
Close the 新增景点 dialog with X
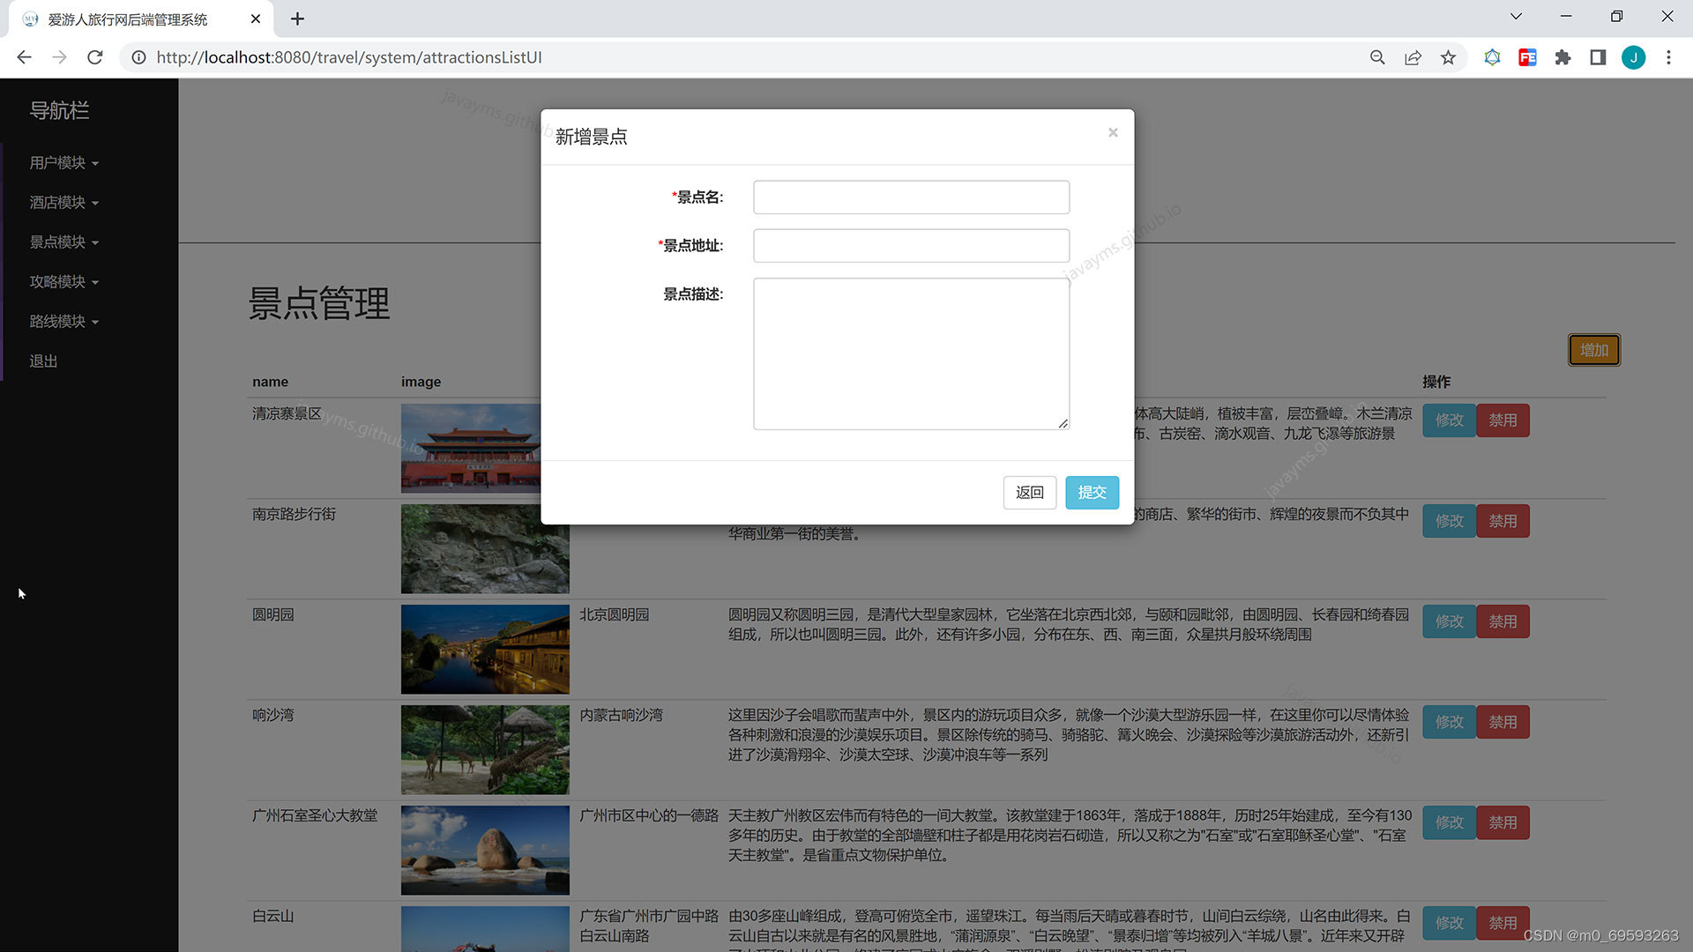coord(1113,132)
